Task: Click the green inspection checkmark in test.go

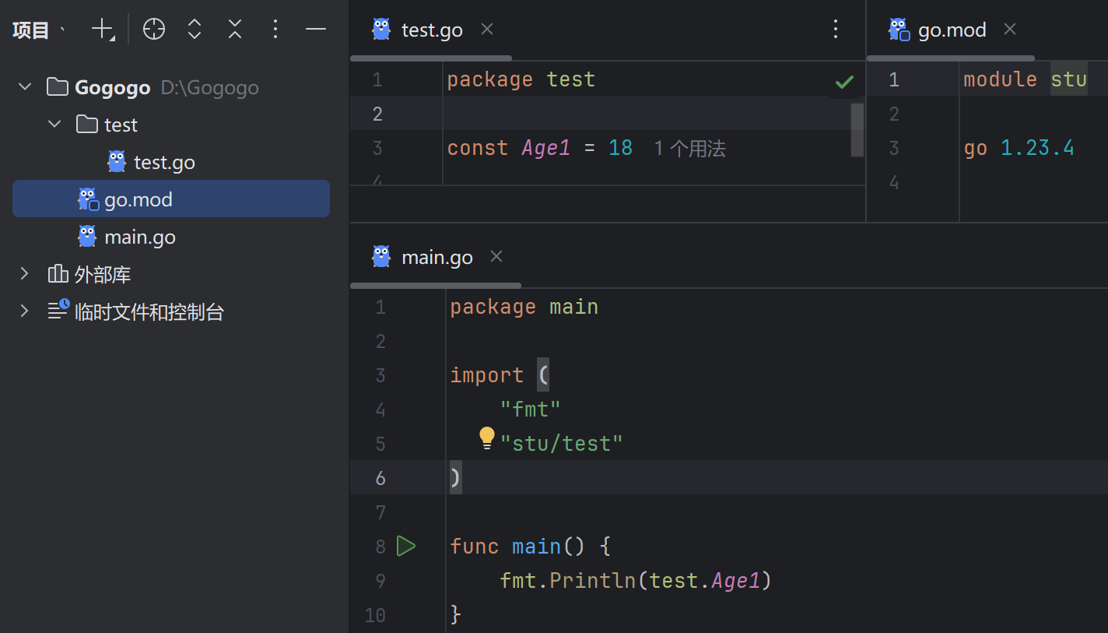Action: coord(844,82)
